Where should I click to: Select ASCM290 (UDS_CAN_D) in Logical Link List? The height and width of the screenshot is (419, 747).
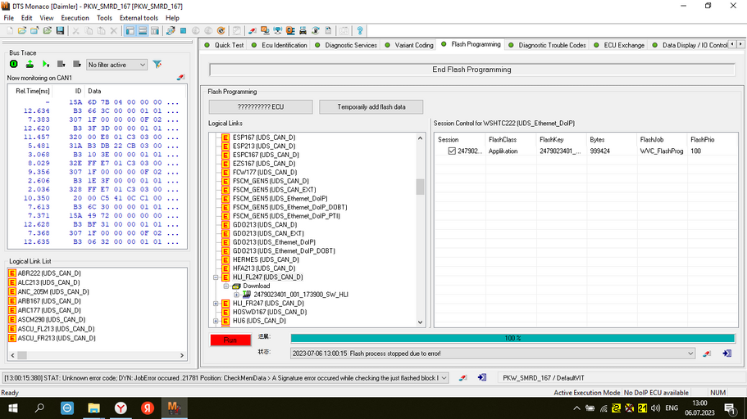click(51, 320)
